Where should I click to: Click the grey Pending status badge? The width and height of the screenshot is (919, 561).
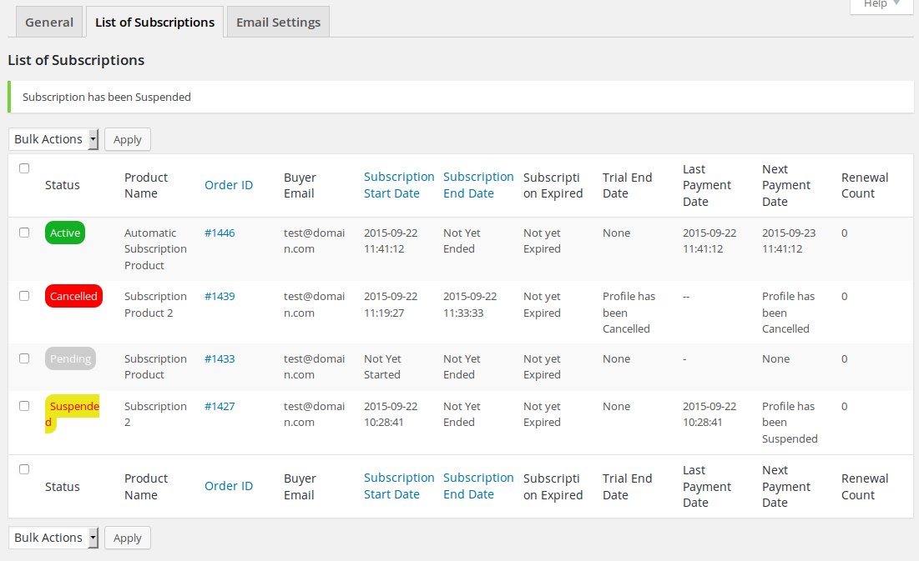point(70,358)
